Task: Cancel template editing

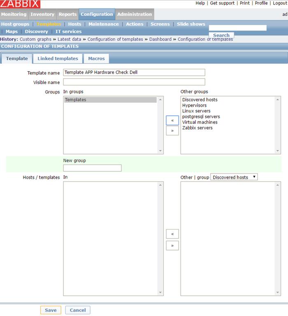Action: 78,310
